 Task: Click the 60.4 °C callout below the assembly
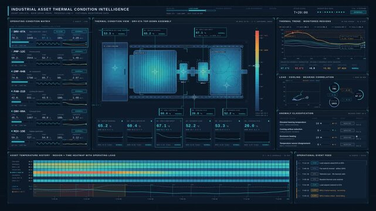click(x=171, y=112)
